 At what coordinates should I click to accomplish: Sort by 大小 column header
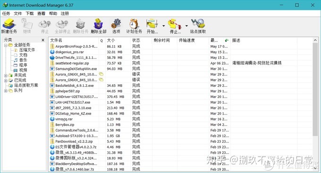pos(118,40)
